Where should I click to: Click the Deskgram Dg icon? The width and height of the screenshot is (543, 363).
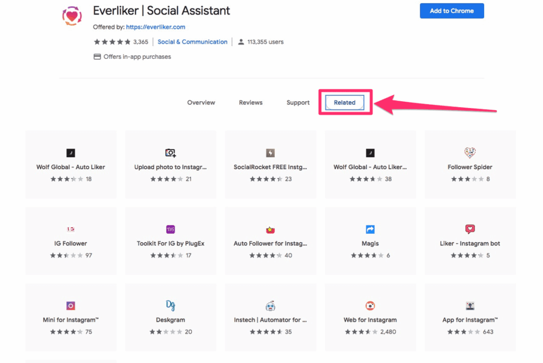(x=170, y=305)
